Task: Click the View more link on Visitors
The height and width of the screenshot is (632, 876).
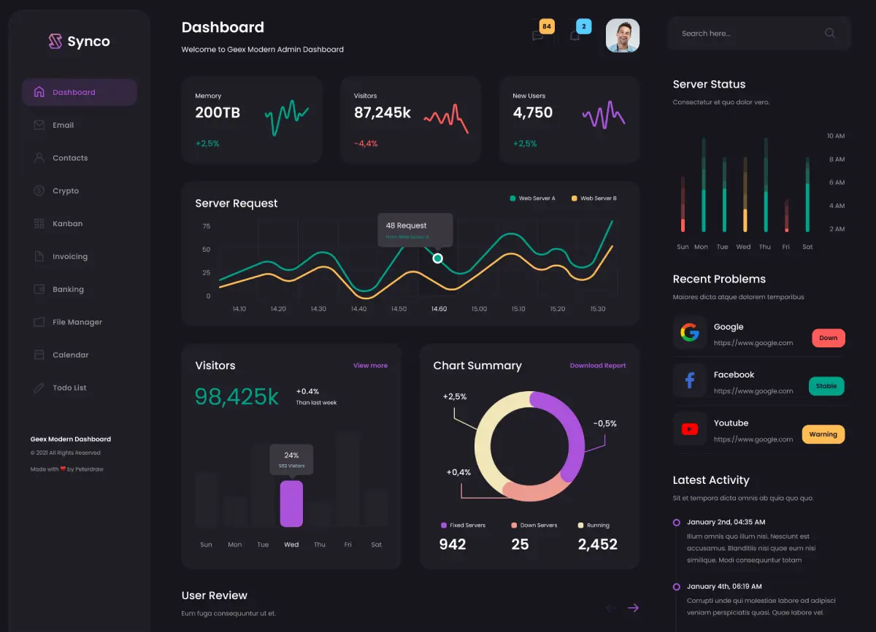Action: pos(370,366)
